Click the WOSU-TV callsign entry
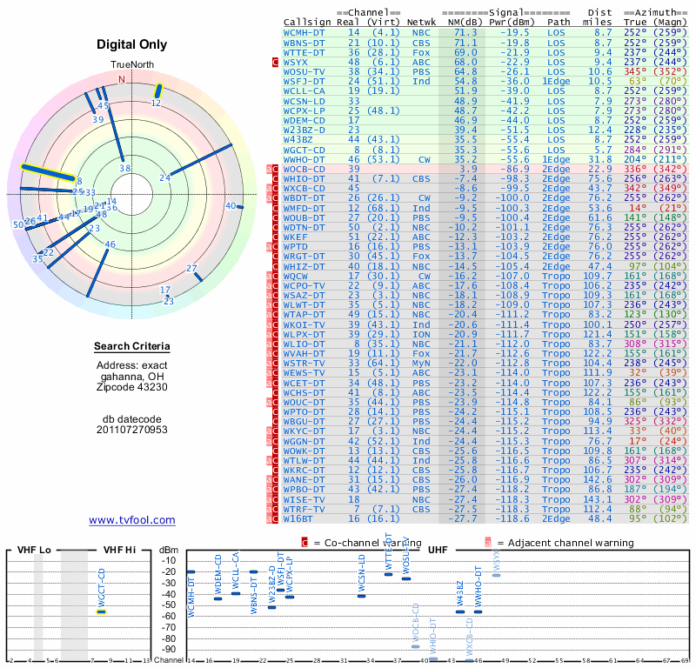This screenshot has height=668, width=696. (x=304, y=72)
